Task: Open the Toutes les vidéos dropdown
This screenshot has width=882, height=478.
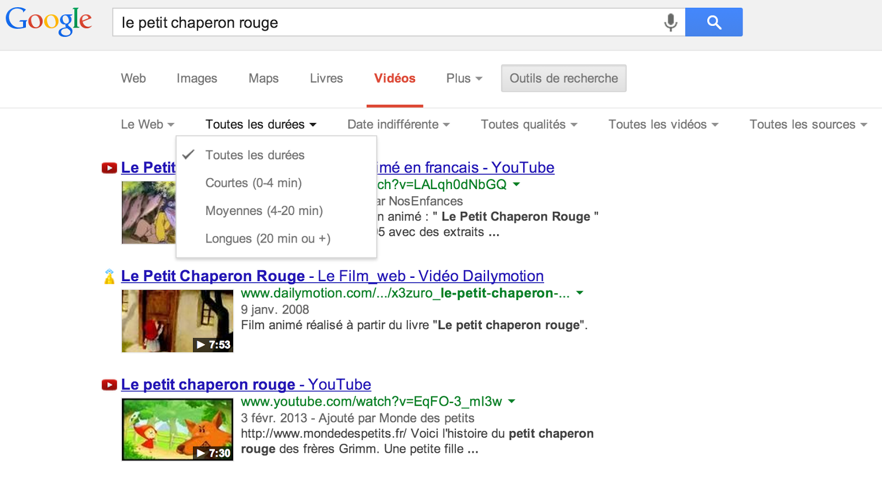Action: (663, 125)
